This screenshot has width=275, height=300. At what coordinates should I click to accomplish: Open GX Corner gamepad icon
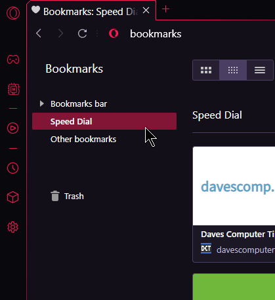pos(13,59)
